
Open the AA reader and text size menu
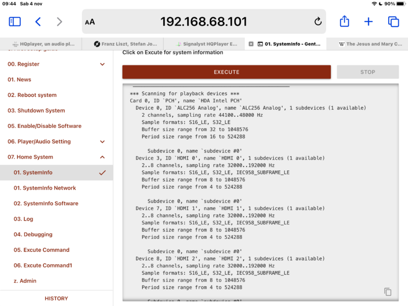pos(90,22)
